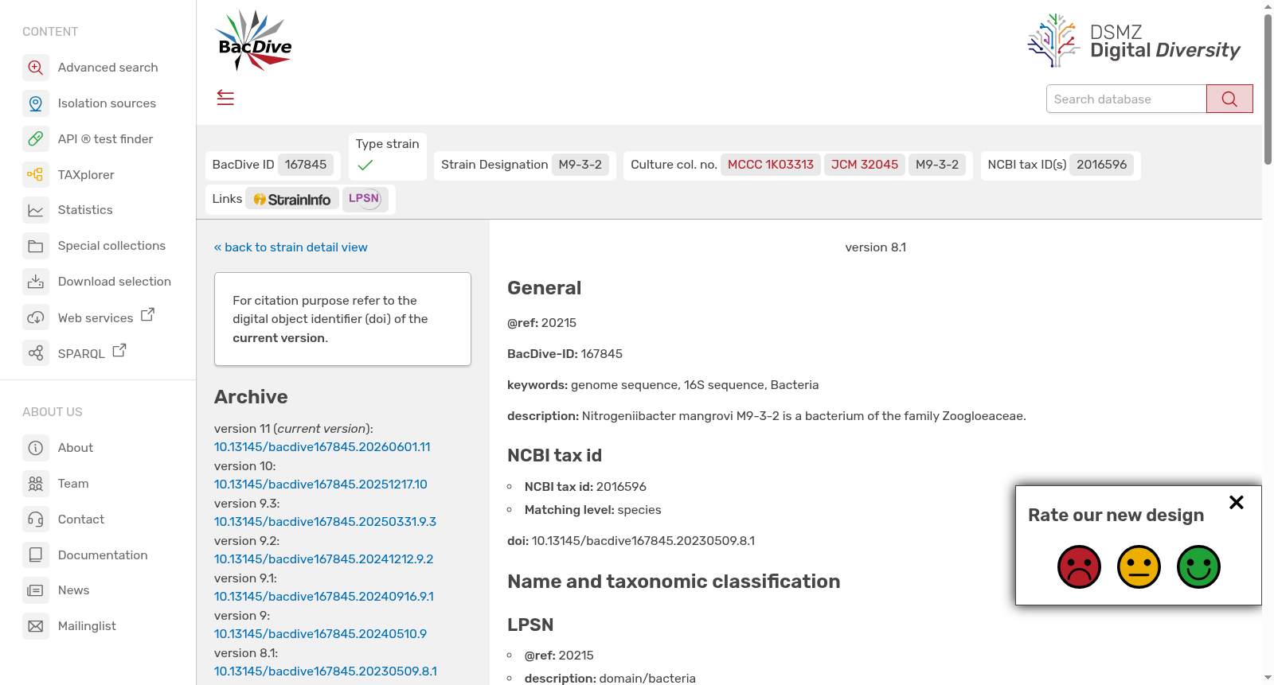
Task: Rate the design with the yellow neutral face
Action: (x=1139, y=566)
